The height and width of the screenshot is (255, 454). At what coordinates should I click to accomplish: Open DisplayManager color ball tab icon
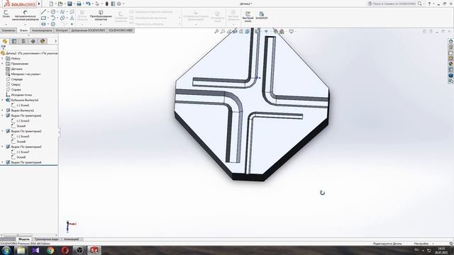43,41
